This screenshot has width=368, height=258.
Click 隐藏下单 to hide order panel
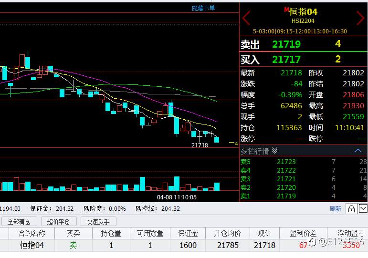tap(203, 8)
